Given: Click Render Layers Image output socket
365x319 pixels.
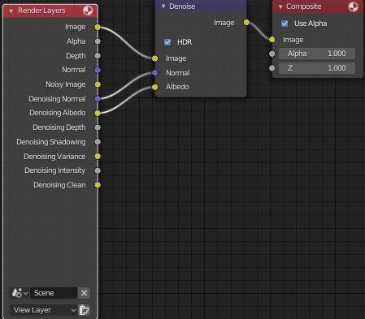Looking at the screenshot, I should tap(98, 27).
